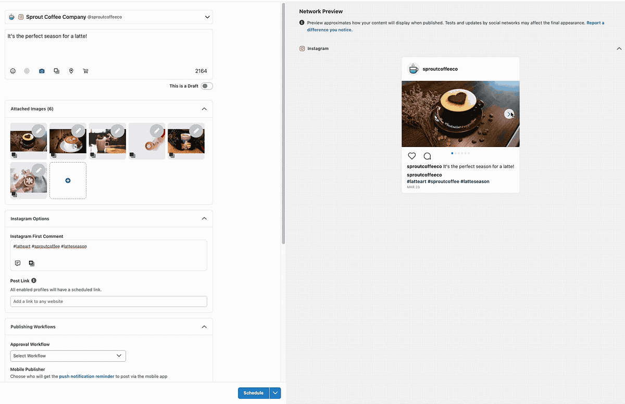Enable the 'This is a Draft' toggle
This screenshot has width=625, height=404.
pos(206,85)
